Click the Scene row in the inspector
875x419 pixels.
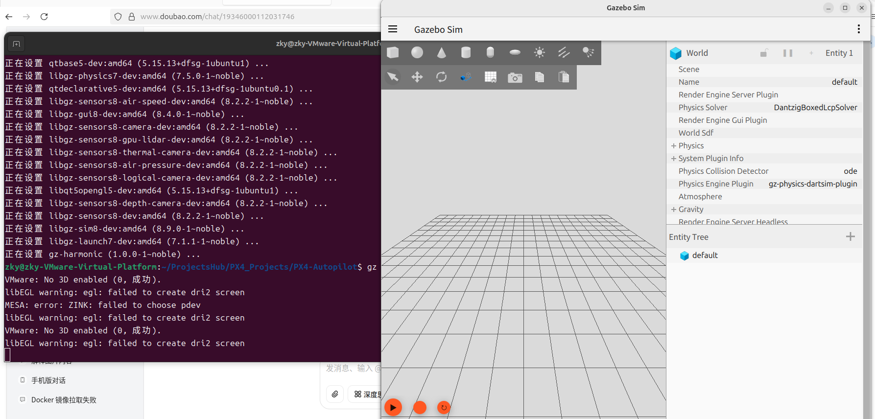[x=764, y=70]
